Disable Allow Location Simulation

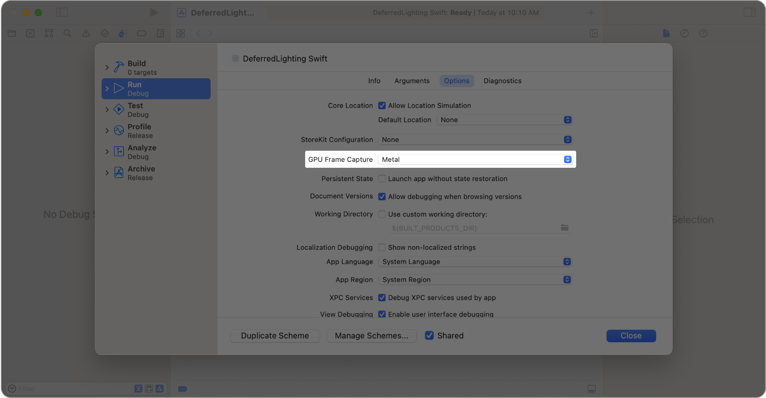click(382, 105)
